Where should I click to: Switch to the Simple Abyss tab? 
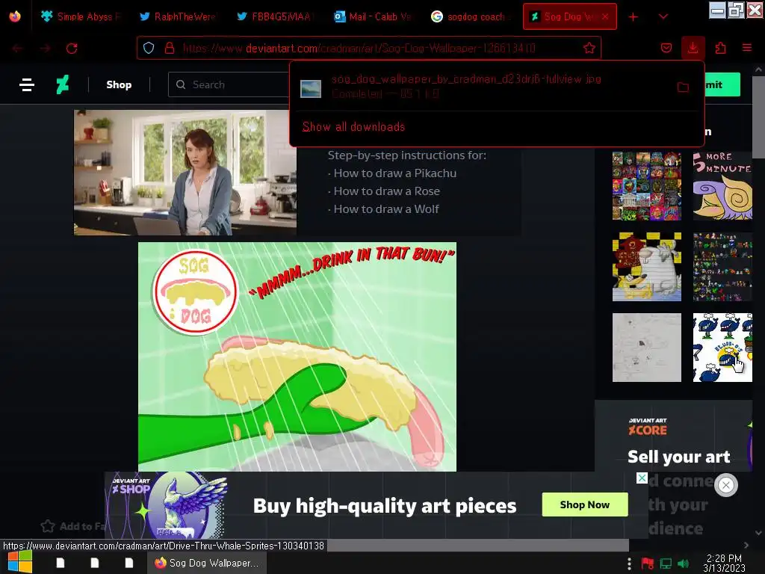pos(81,16)
